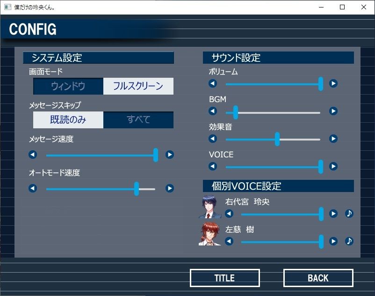Screen dimensions: 375x296
Task: Lower BGM volume with left arrow
Action: [213, 111]
